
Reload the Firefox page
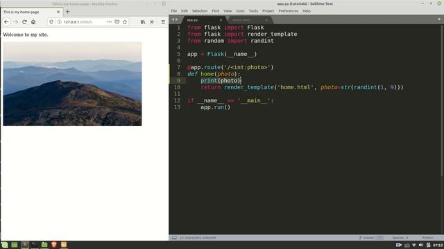[x=24, y=21]
